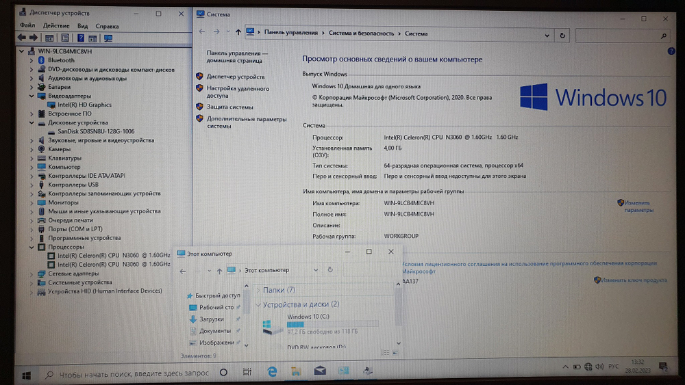Open the Справка menu
The height and width of the screenshot is (385, 685).
[x=107, y=26]
